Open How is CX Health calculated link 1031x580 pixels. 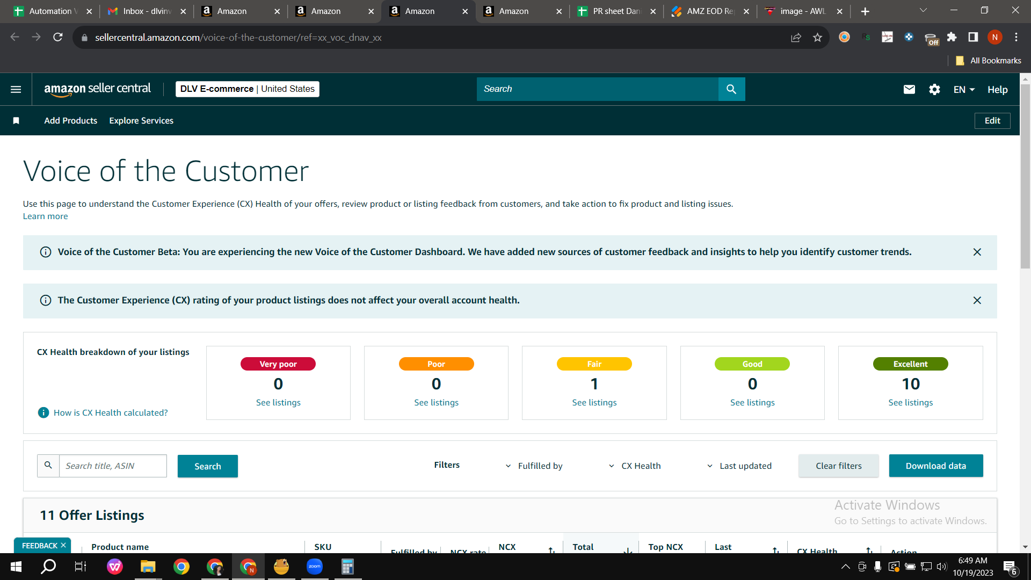pyautogui.click(x=111, y=413)
